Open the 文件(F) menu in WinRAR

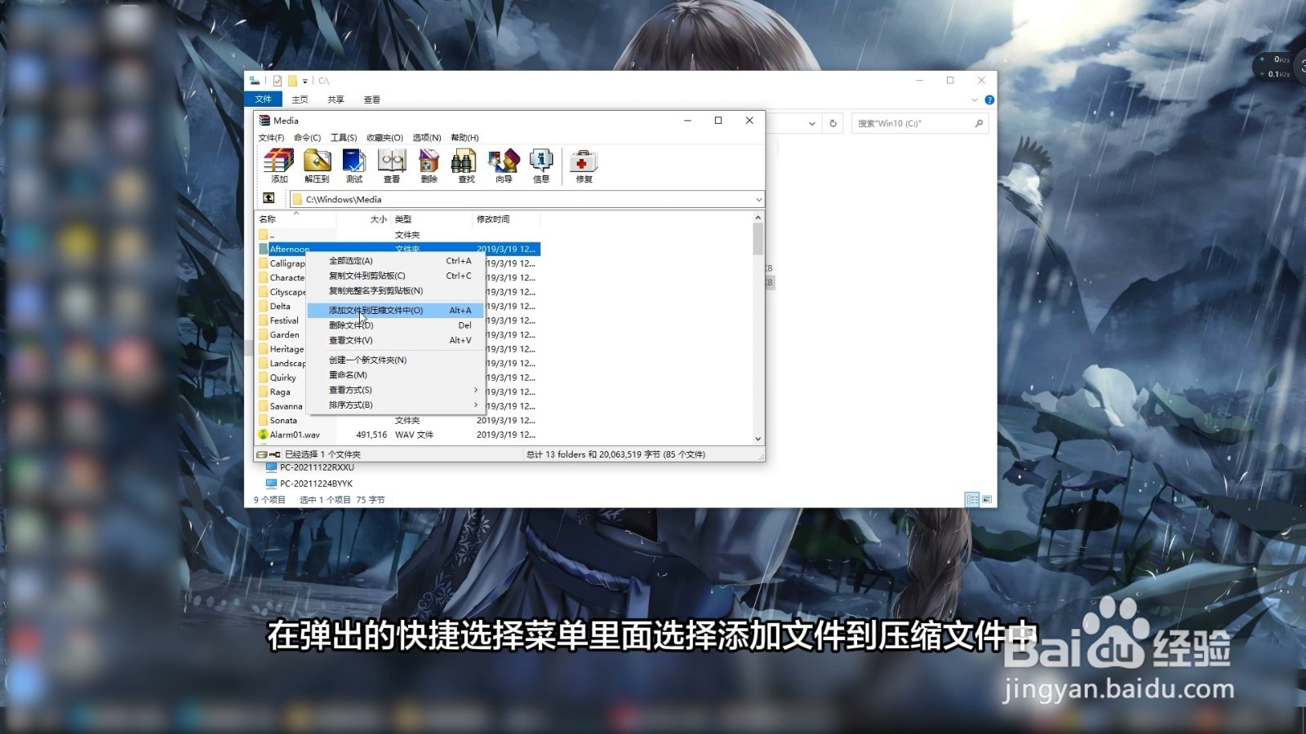[x=271, y=138]
